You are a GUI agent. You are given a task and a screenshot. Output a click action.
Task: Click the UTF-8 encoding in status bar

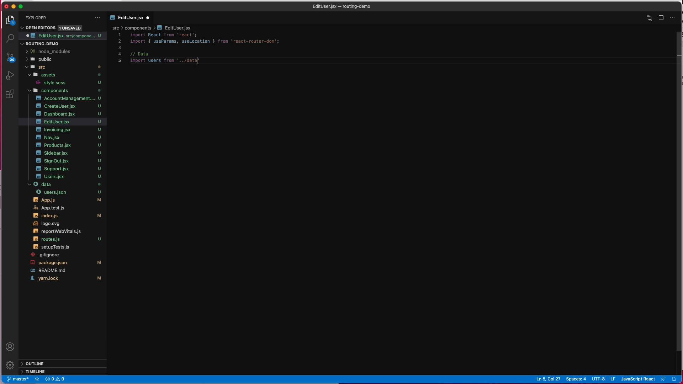598,378
